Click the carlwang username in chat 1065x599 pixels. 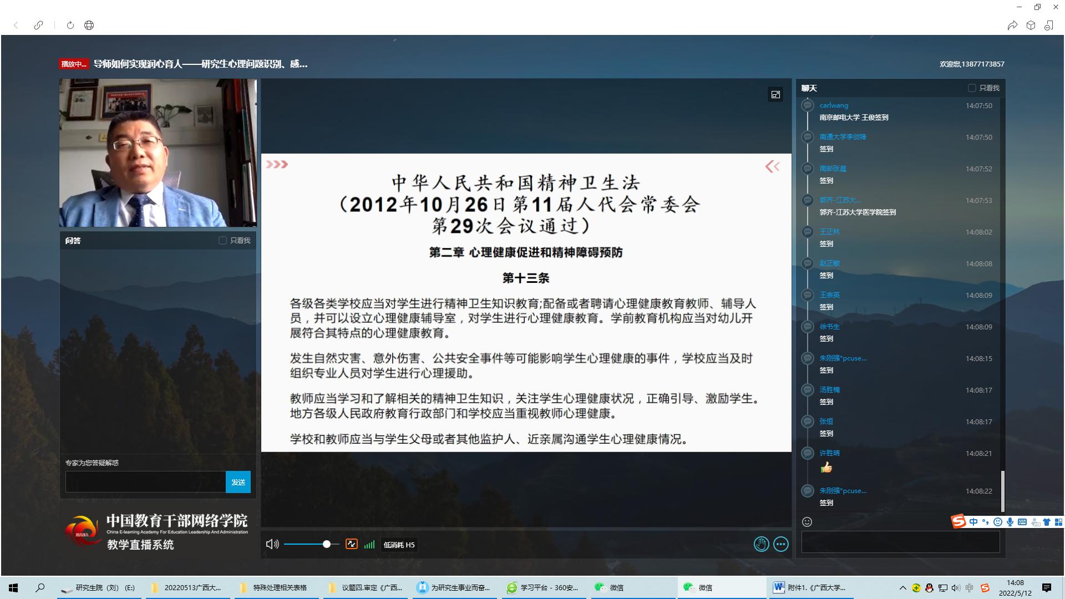point(834,105)
